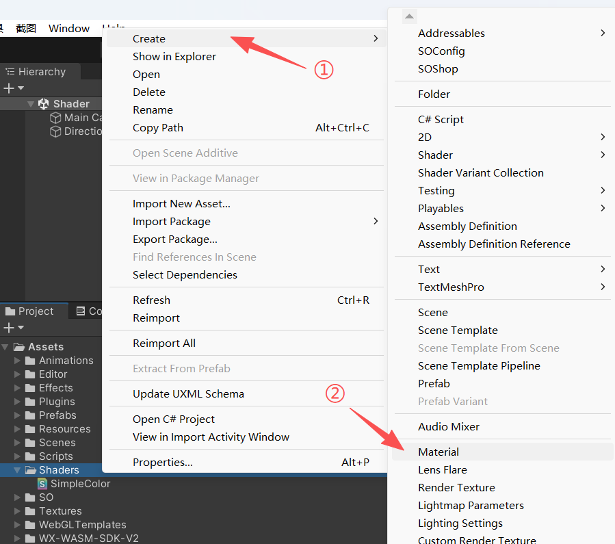Viewport: 615px width, 544px height.
Task: Collapse the Assets root folder arrow
Action: (x=7, y=347)
